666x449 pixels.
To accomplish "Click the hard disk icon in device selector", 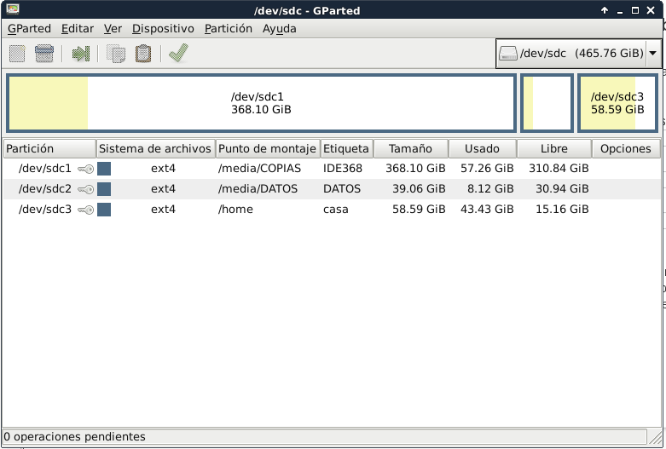I will [x=508, y=54].
